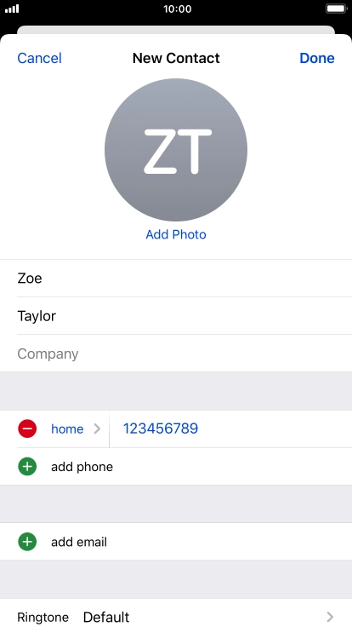Viewport: 352px width, 627px height.
Task: Tap the add phone label
Action: (x=82, y=467)
